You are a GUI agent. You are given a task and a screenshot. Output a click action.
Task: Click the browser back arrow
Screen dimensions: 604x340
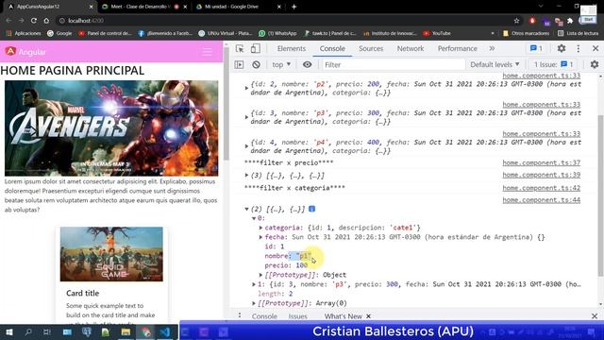8,21
